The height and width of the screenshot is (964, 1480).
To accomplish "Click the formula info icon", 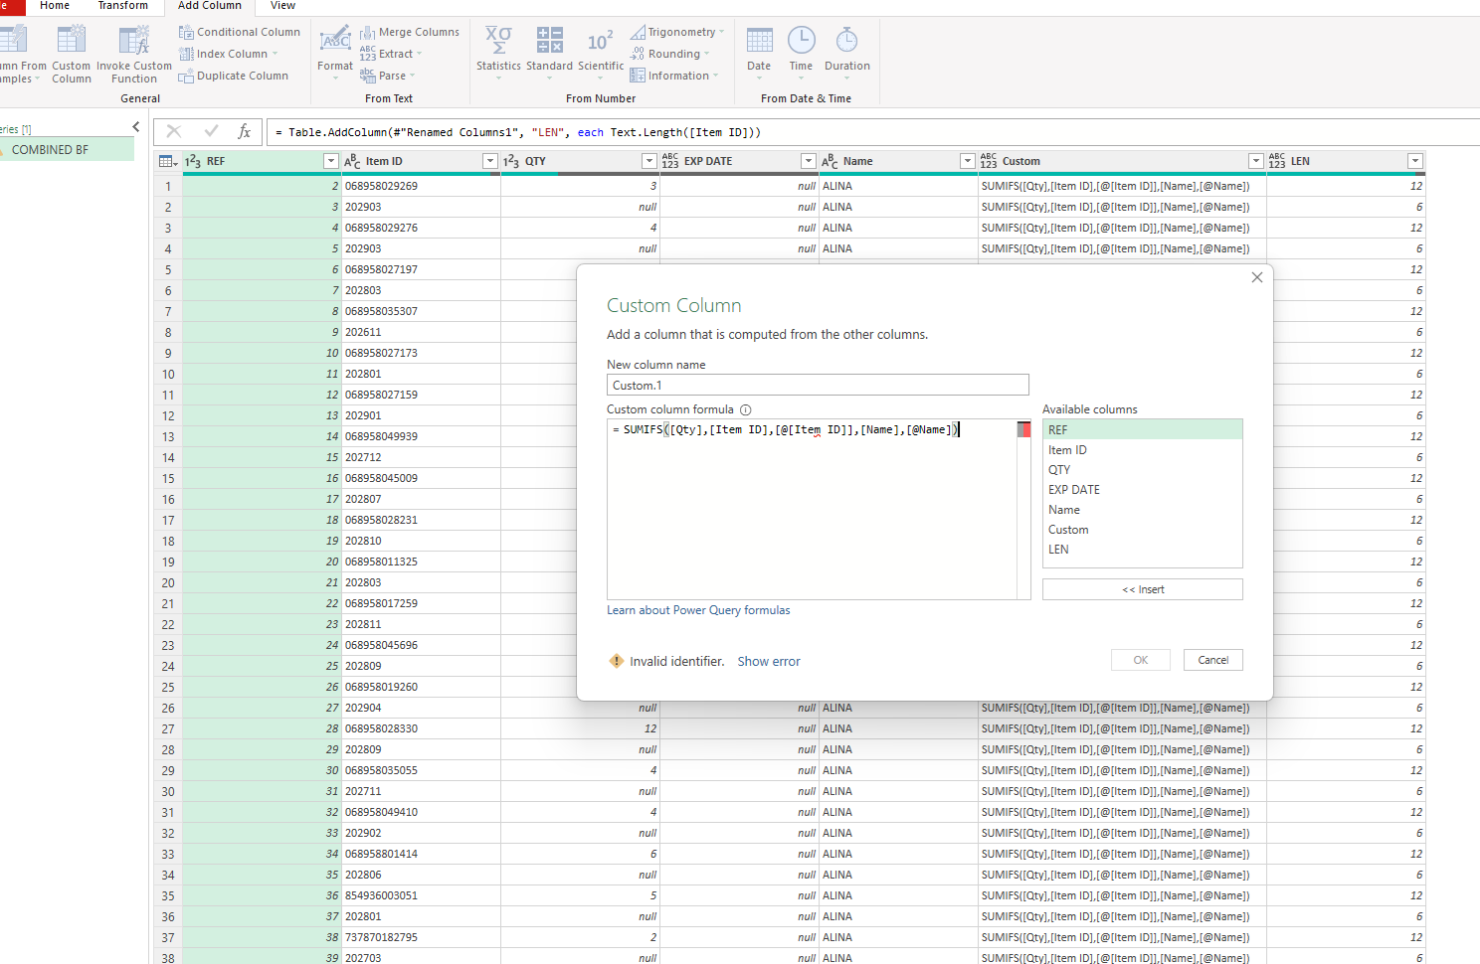I will pos(746,409).
